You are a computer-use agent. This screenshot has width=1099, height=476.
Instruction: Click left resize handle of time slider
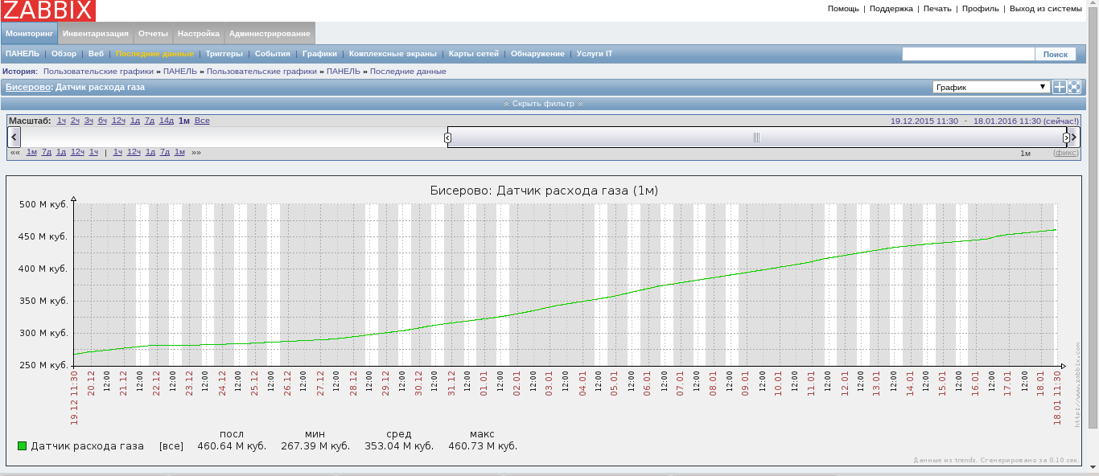tap(448, 137)
